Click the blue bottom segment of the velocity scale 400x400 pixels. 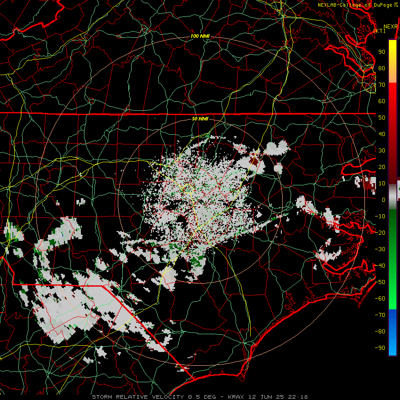tap(392, 332)
